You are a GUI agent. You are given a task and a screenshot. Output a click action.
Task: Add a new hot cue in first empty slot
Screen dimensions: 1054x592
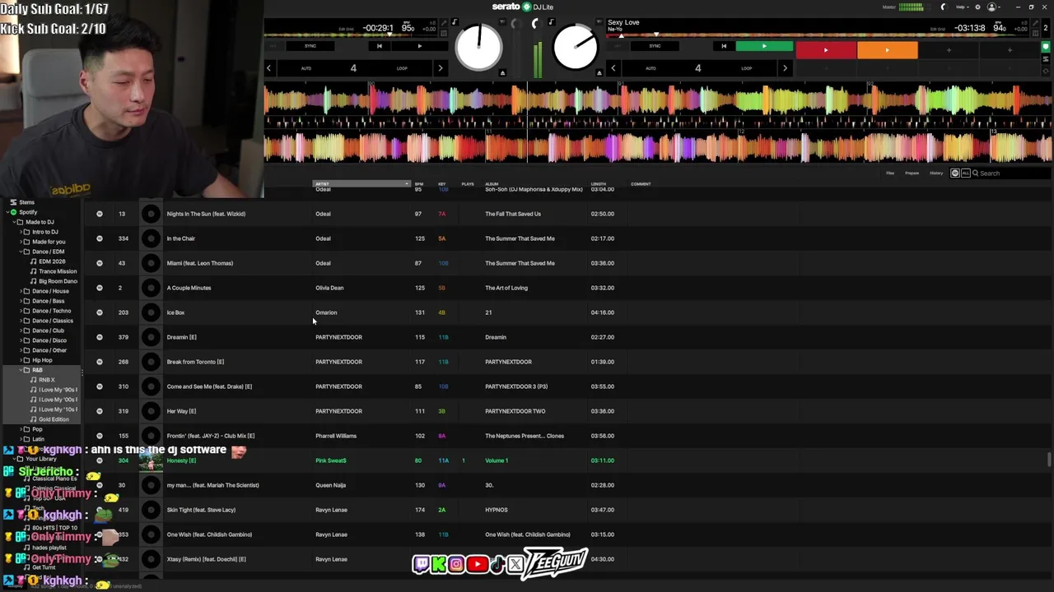click(949, 51)
